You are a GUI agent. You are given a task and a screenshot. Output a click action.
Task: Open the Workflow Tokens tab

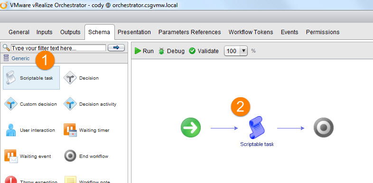click(x=251, y=32)
